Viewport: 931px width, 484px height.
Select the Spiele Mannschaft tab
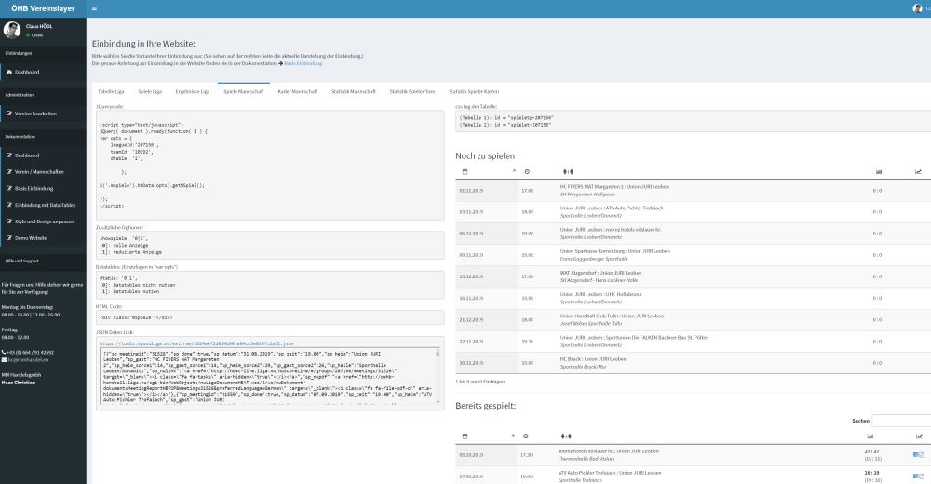pyautogui.click(x=243, y=91)
